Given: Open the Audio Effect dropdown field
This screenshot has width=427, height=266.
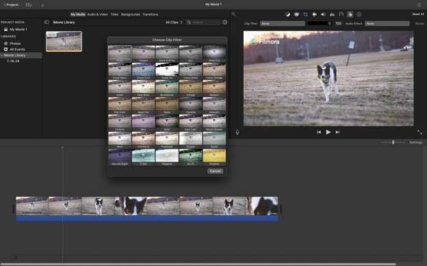Looking at the screenshot, I should [x=387, y=24].
